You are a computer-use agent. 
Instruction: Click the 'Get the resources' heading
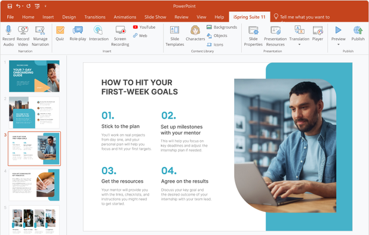[122, 181]
